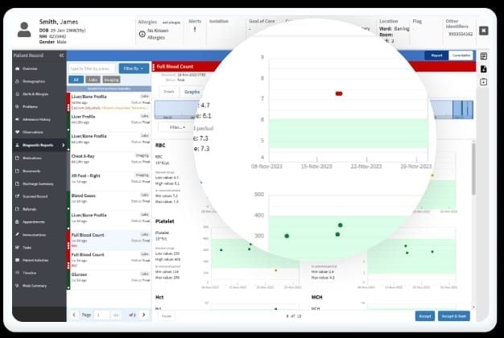Click the patient avatar icon
Image resolution: width=504 pixels, height=338 pixels.
pyautogui.click(x=23, y=30)
